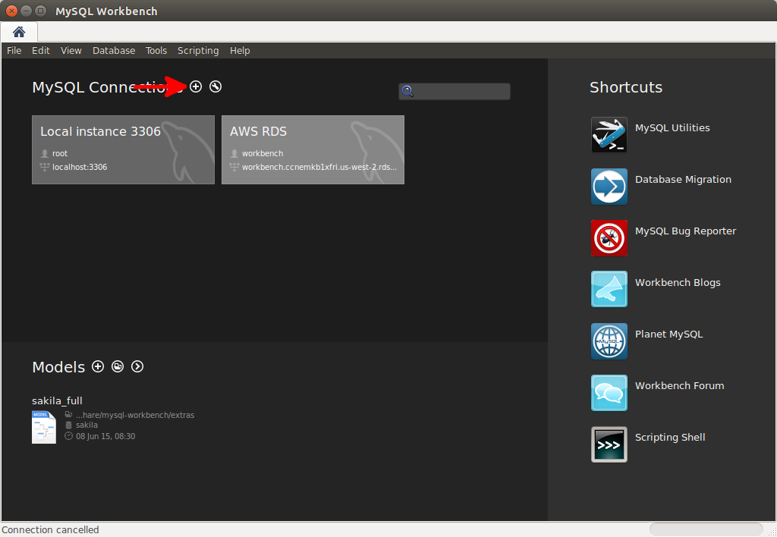The height and width of the screenshot is (537, 777).
Task: Click the magnifier icon in search box
Action: click(407, 91)
